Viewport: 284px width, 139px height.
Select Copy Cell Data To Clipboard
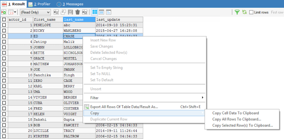(235, 113)
